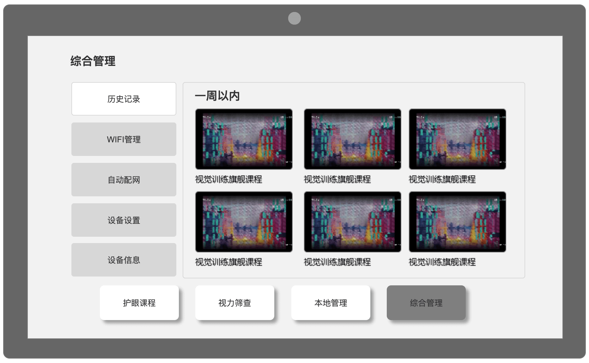Switch to the 视力筛查 bottom tab
This screenshot has width=589, height=363.
(234, 303)
